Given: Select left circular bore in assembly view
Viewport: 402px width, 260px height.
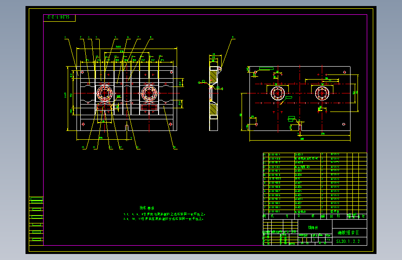Looking at the screenshot, I should pyautogui.click(x=105, y=93).
